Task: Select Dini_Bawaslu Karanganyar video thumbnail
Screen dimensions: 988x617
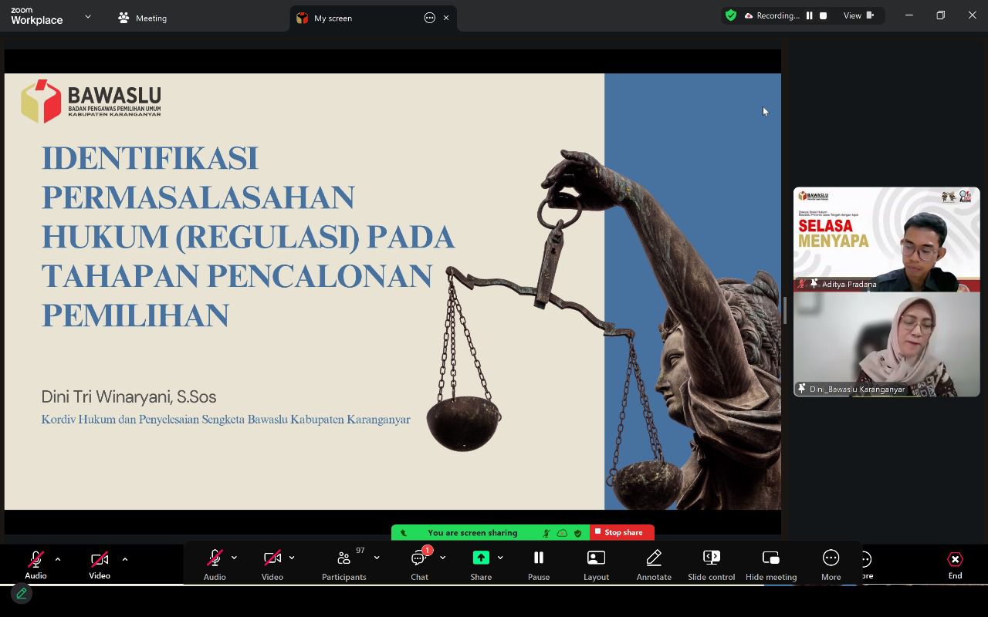Action: click(x=886, y=344)
